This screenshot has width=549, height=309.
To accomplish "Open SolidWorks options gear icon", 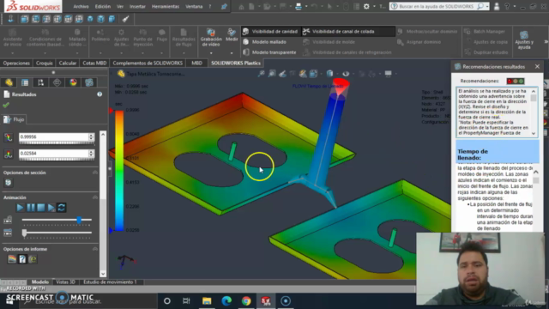I will [x=366, y=6].
